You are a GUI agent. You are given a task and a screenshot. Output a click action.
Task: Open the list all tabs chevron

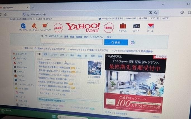point(163,4)
